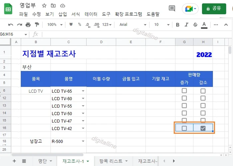Viewport: 233px width, 166px height.
Task: Check 감소 box for LCD TV-55
Action: coord(203,106)
